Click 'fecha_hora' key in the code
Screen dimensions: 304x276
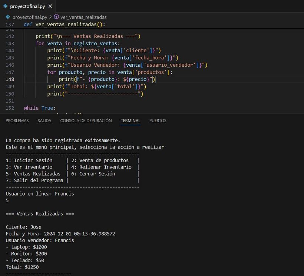(149, 58)
